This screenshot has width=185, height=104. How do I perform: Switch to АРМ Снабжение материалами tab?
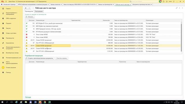click(32, 4)
